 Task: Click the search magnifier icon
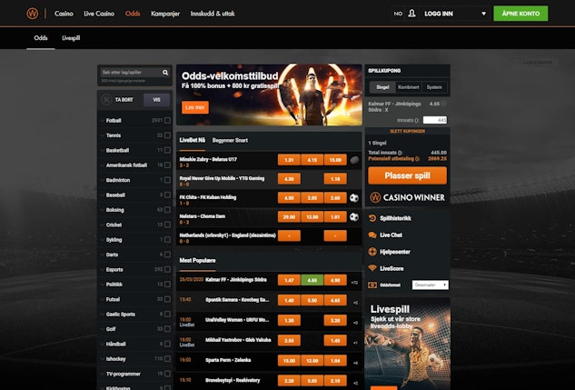(x=165, y=73)
